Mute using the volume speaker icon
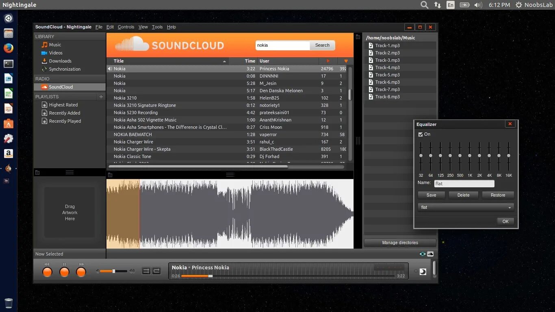The image size is (555, 312). (x=98, y=271)
